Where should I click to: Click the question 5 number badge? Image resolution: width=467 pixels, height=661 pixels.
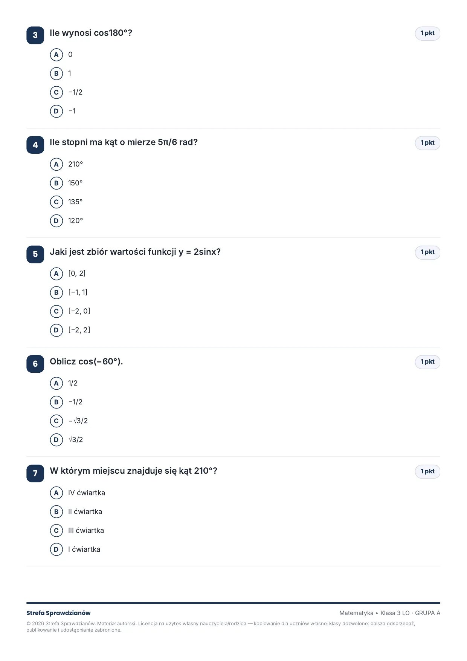(x=35, y=254)
